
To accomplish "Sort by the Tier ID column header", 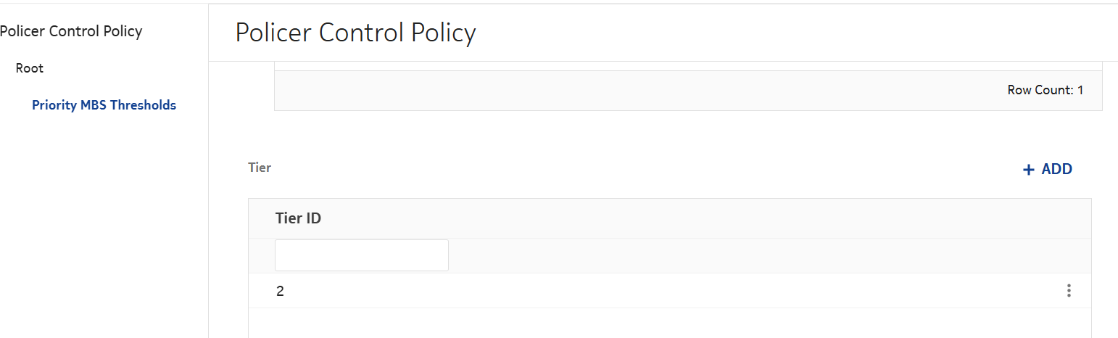I will (298, 218).
